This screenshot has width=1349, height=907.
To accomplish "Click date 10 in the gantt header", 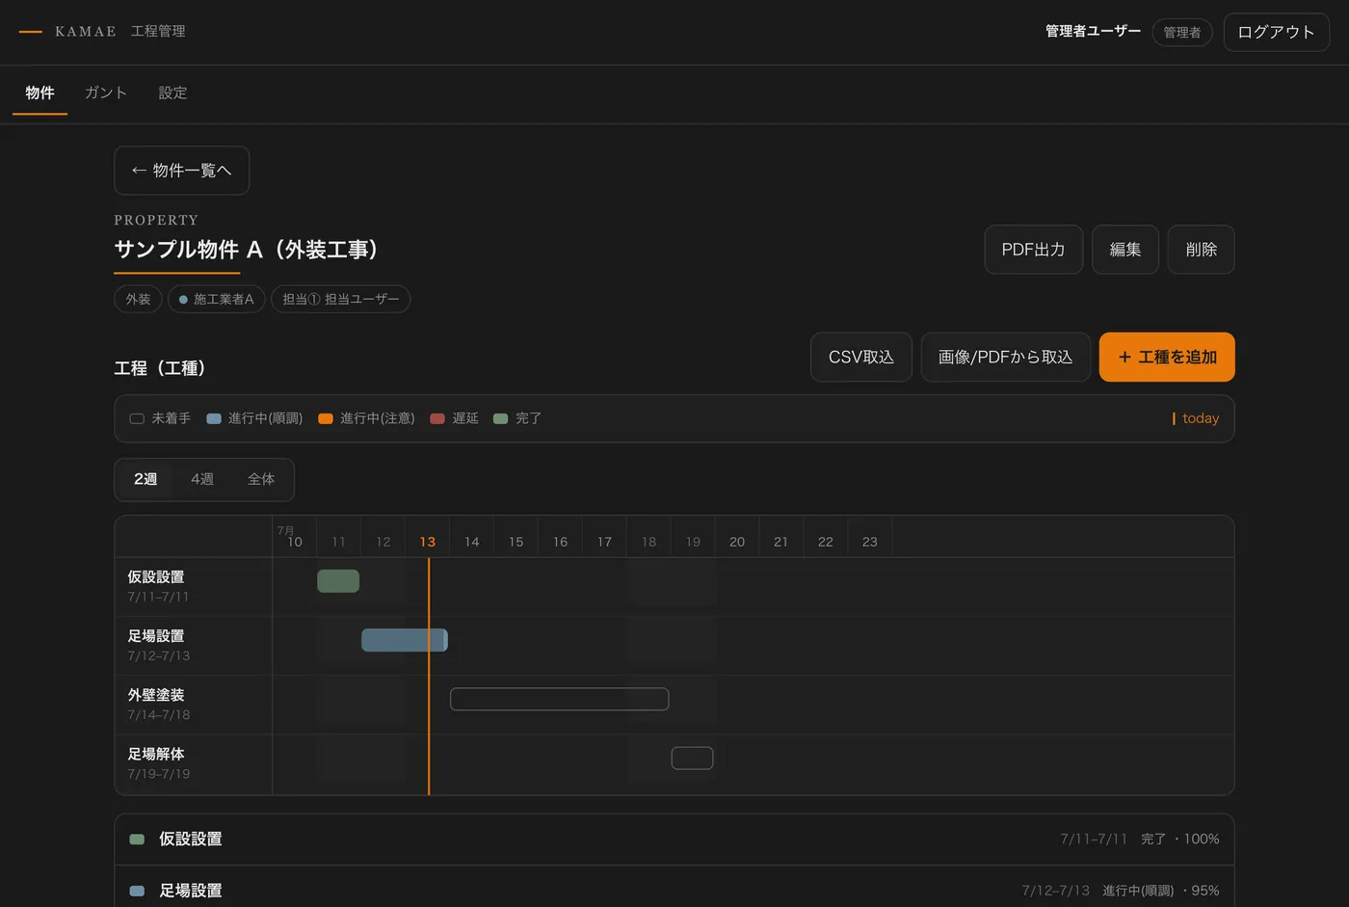I will [295, 542].
